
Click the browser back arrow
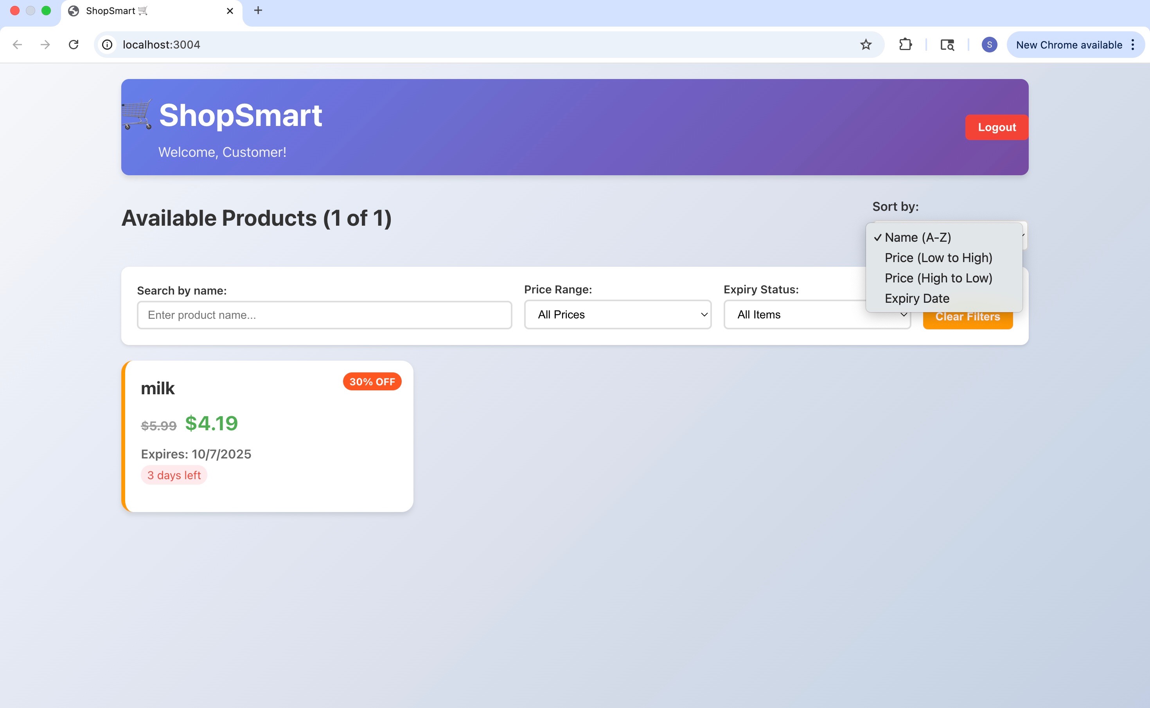17,45
